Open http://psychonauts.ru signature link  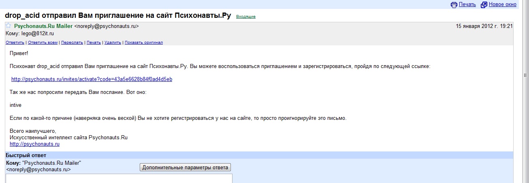point(34,144)
